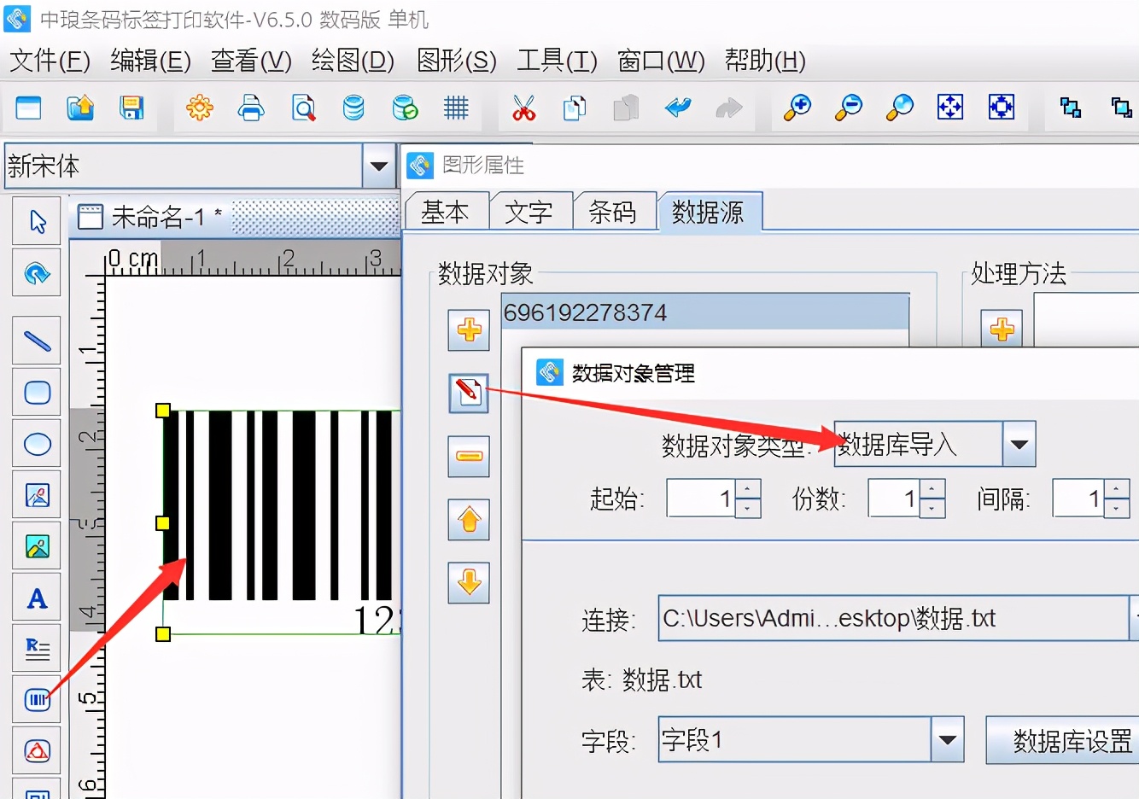Add a processing method with the plus button
The height and width of the screenshot is (799, 1139).
click(x=1002, y=330)
